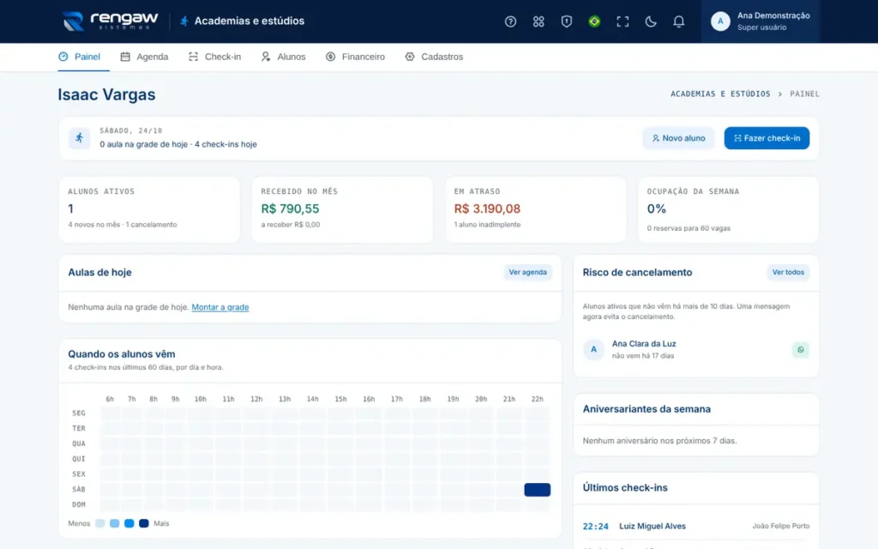The height and width of the screenshot is (549, 878).
Task: Click the Check-in scan icon
Action: pyautogui.click(x=193, y=57)
